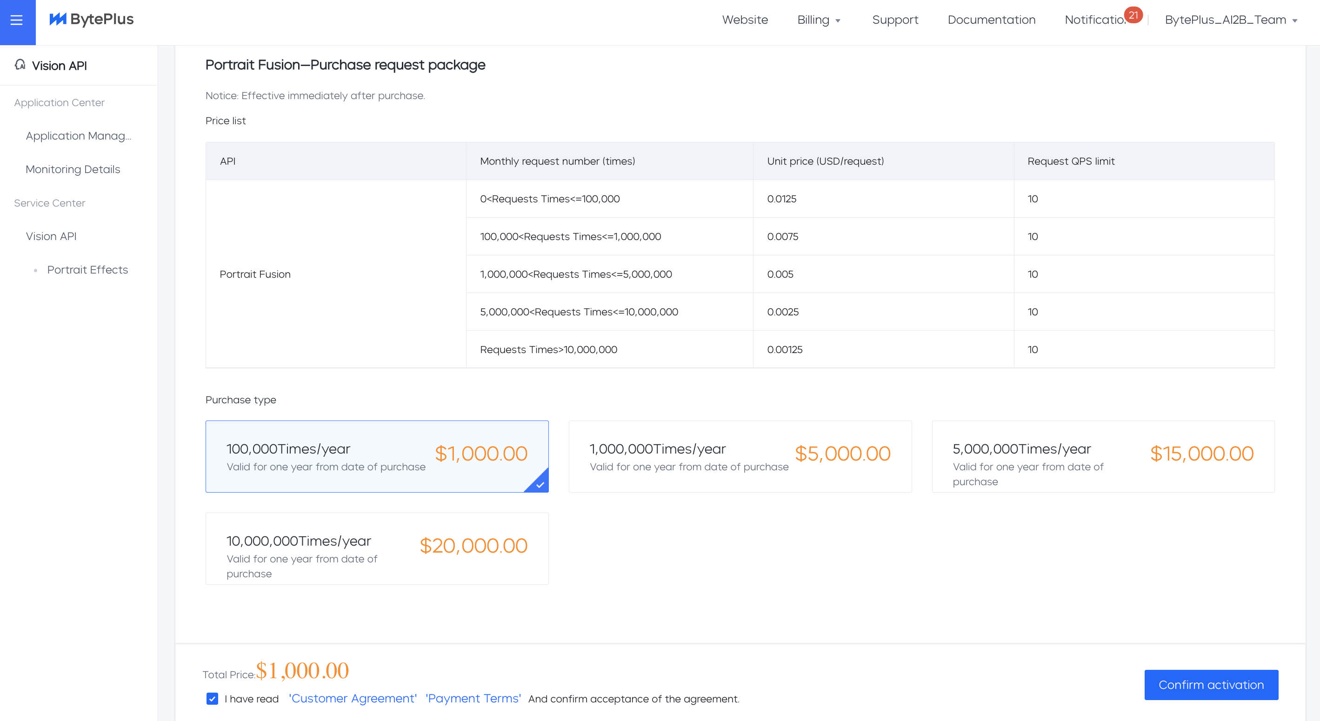
Task: Select the 1,000,000Times/year package
Action: (740, 456)
